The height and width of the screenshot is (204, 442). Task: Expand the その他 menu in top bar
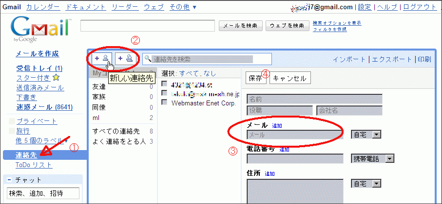[183, 7]
